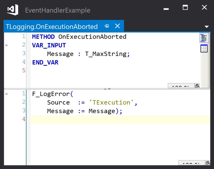Maximize the EventHandlerExample window
The width and height of the screenshot is (214, 169).
185,7
